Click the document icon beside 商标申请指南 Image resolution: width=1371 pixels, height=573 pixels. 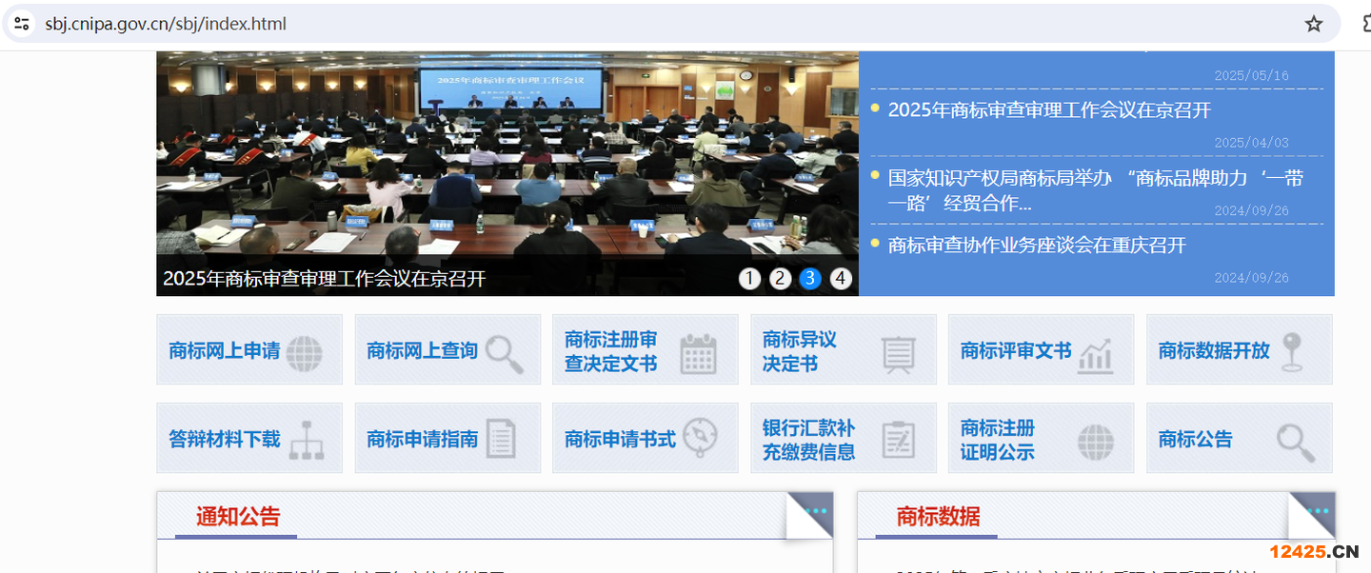(501, 440)
